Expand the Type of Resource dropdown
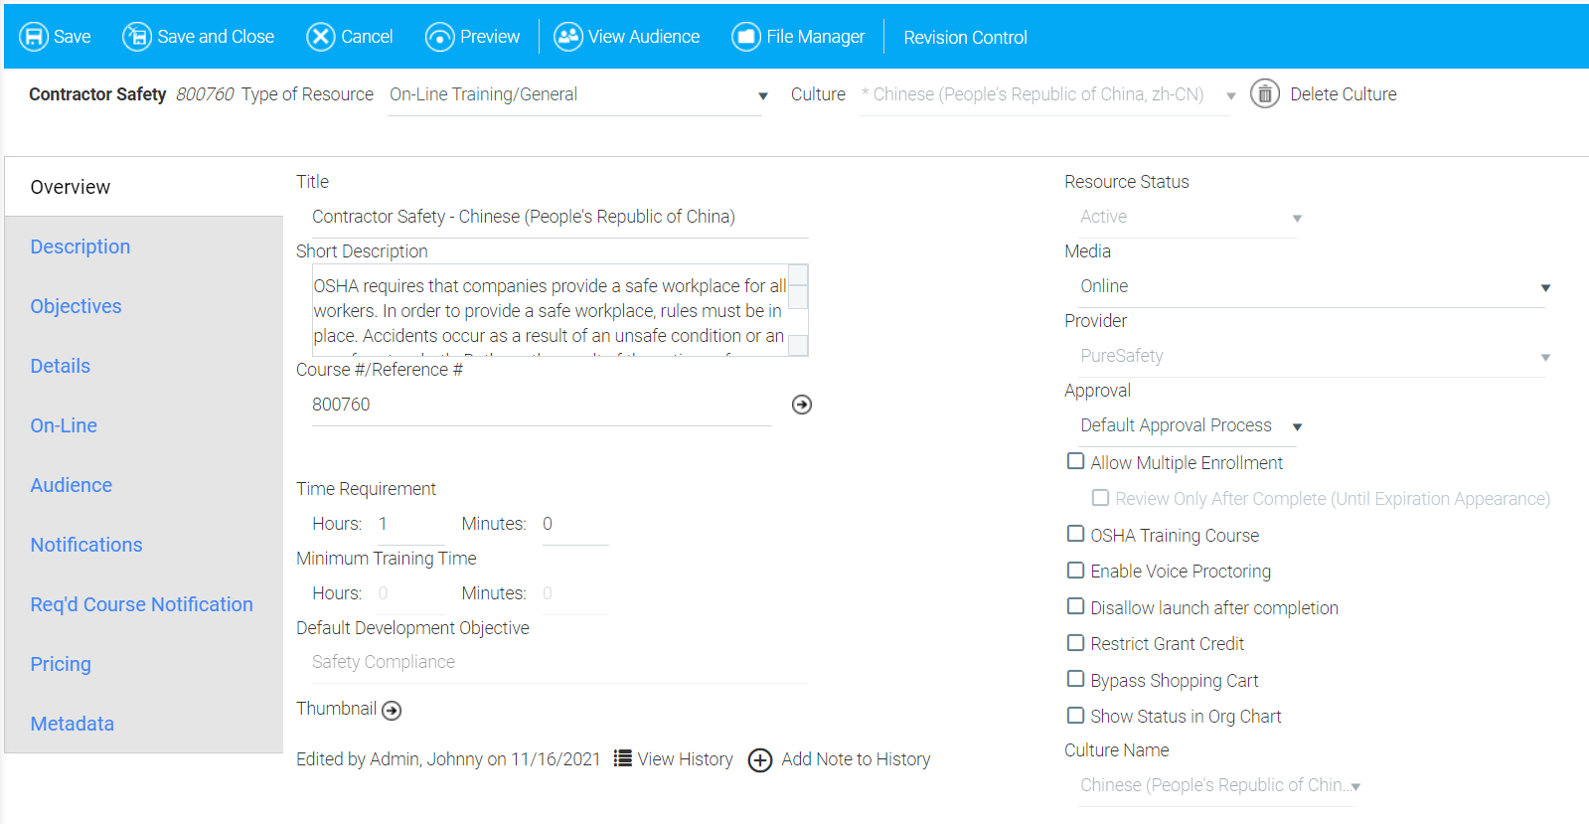Viewport: 1589px width, 824px height. [x=762, y=95]
